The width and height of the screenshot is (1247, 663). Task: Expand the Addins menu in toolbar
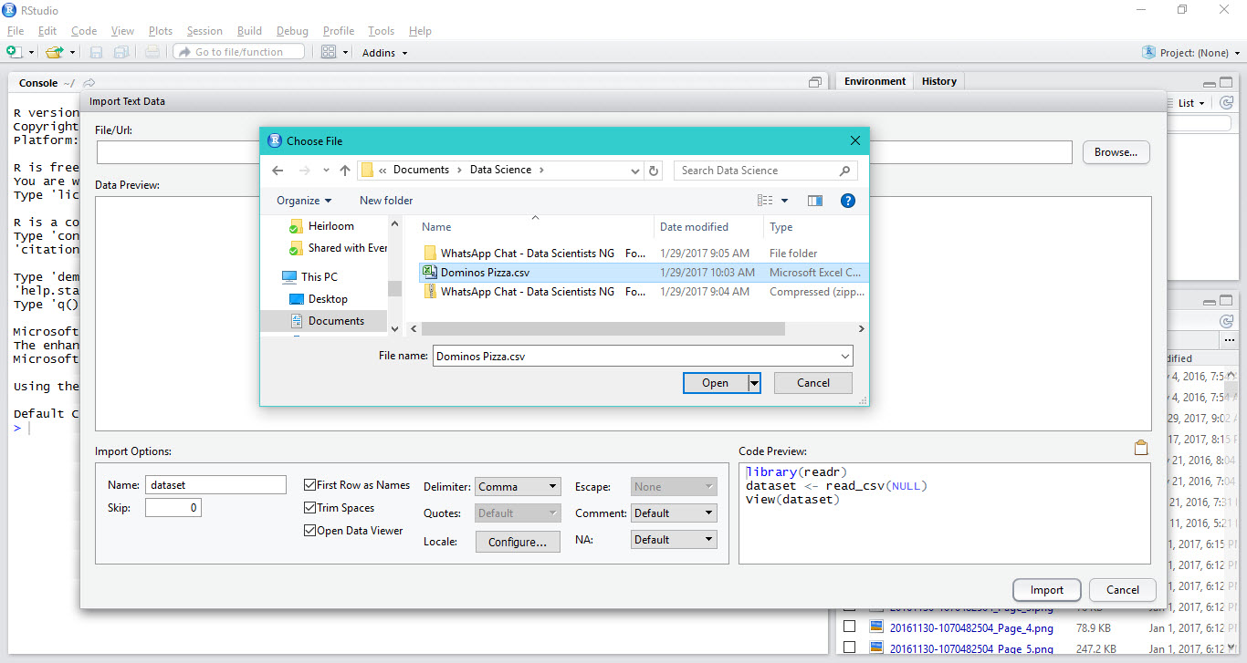[384, 53]
